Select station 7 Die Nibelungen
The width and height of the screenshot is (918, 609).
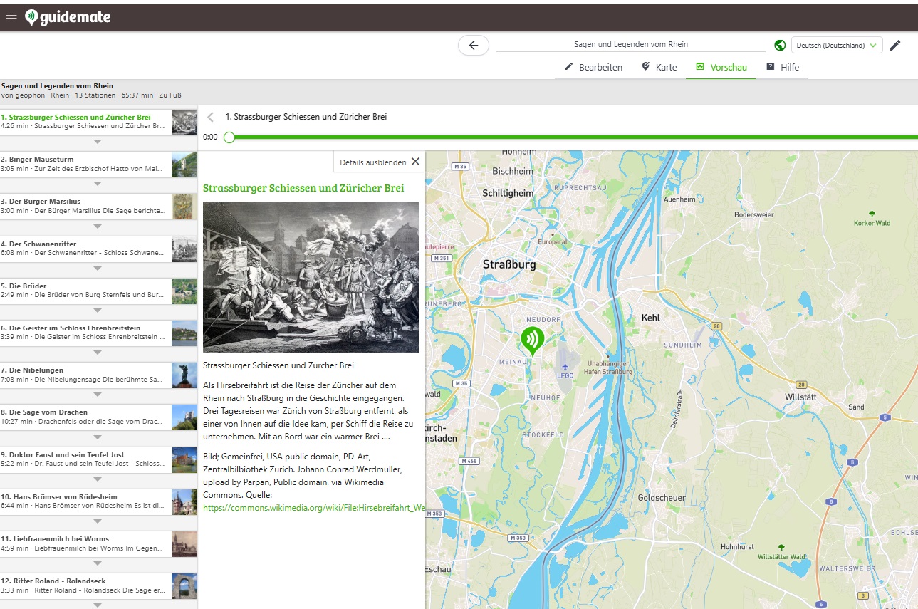coord(98,375)
